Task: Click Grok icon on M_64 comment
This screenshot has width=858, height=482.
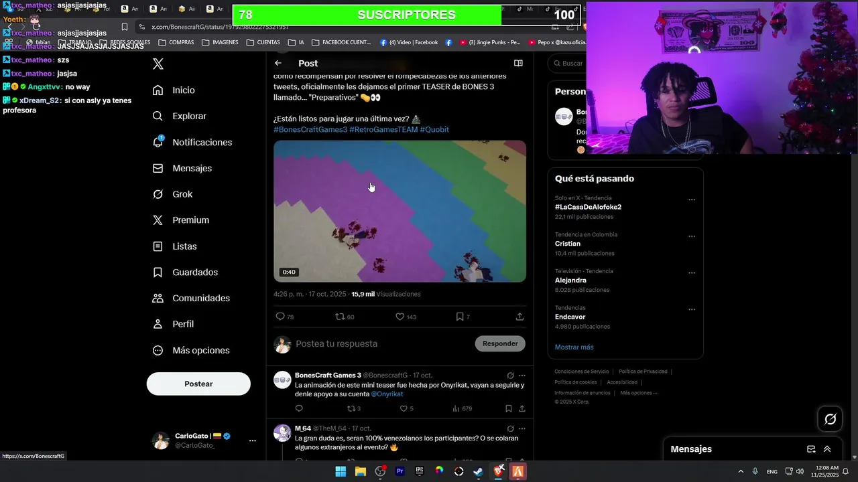Action: (x=510, y=428)
